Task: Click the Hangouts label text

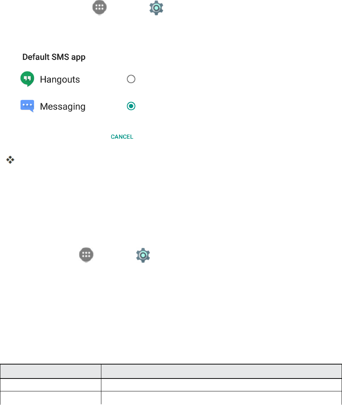Action: click(60, 79)
